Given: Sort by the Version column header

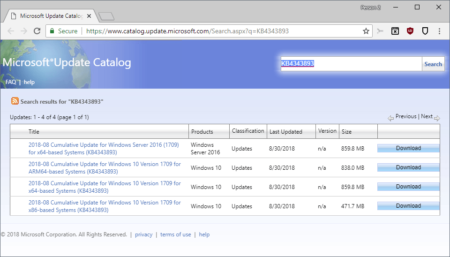Looking at the screenshot, I should pos(327,131).
